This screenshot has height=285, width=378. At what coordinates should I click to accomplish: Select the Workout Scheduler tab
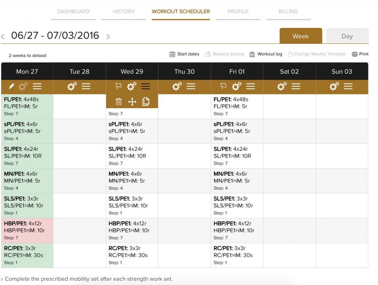181,12
